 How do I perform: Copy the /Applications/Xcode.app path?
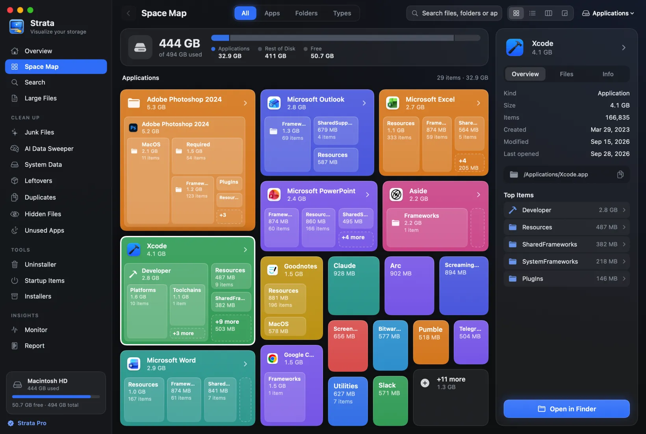[x=620, y=174]
